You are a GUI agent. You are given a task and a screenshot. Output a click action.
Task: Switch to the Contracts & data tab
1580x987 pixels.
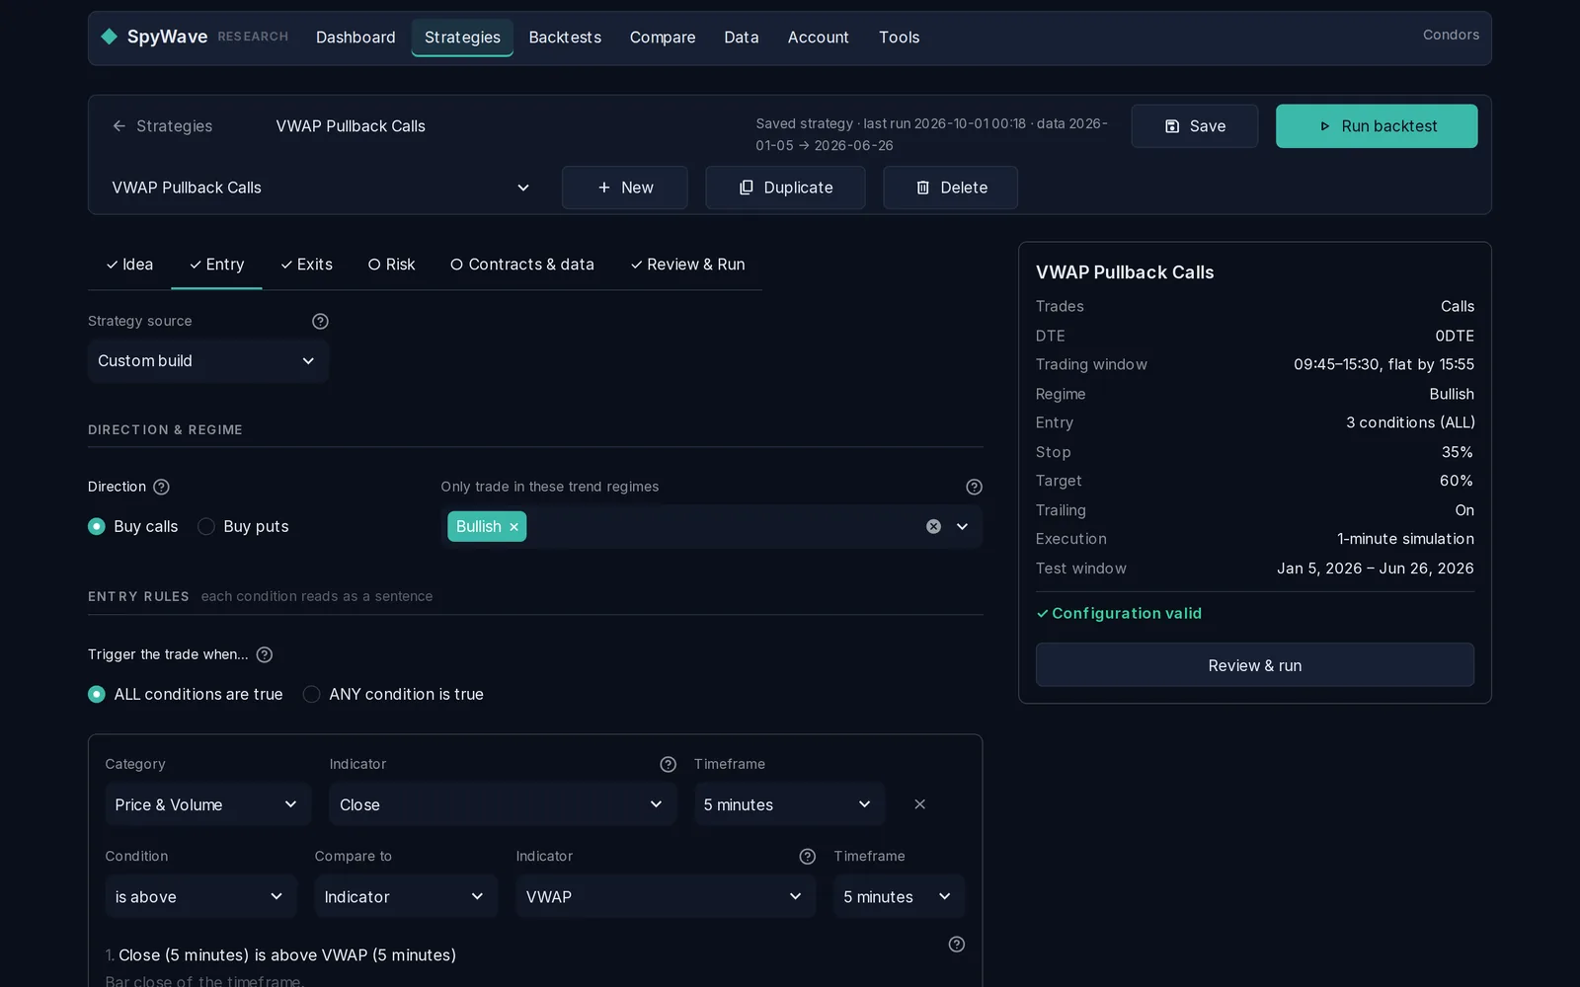pyautogui.click(x=522, y=265)
